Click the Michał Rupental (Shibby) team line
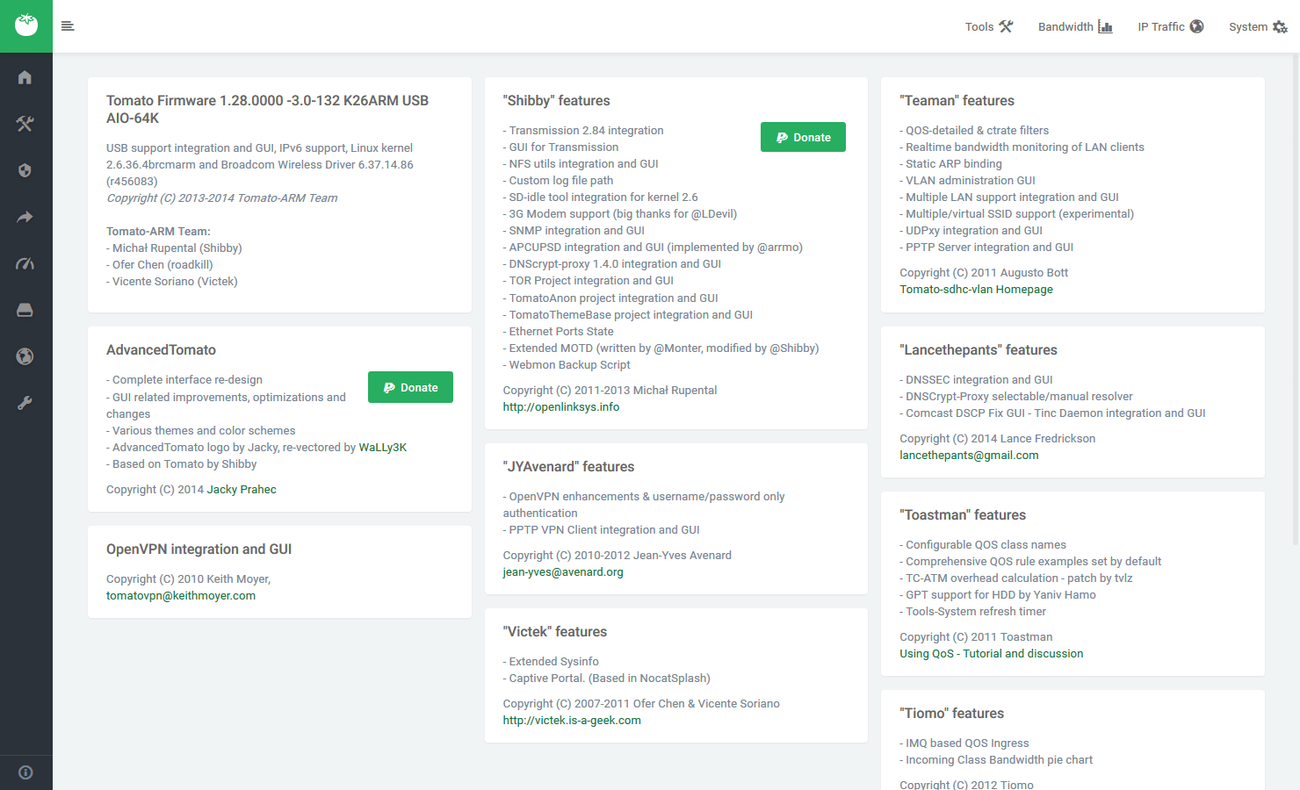The width and height of the screenshot is (1300, 790). pos(174,248)
